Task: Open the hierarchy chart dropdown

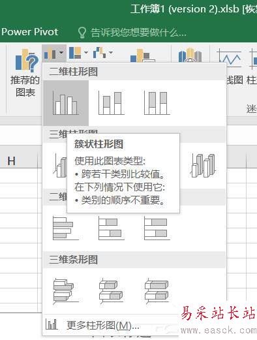Action: pyautogui.click(x=78, y=53)
